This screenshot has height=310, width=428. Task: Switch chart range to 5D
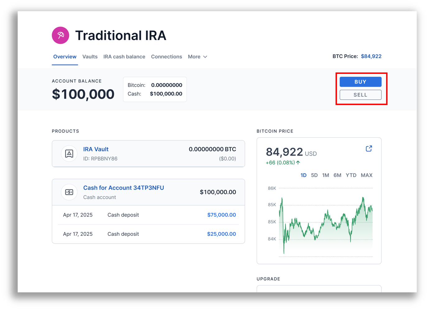(314, 176)
